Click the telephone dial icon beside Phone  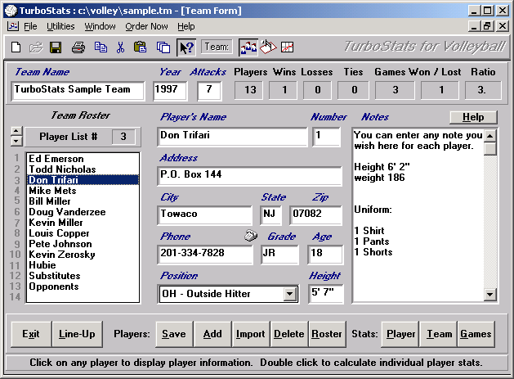[251, 235]
